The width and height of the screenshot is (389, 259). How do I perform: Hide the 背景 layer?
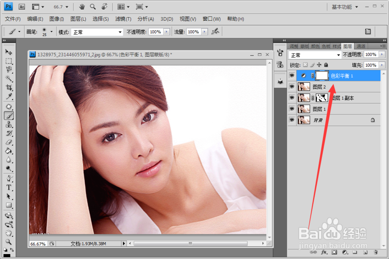pyautogui.click(x=292, y=120)
